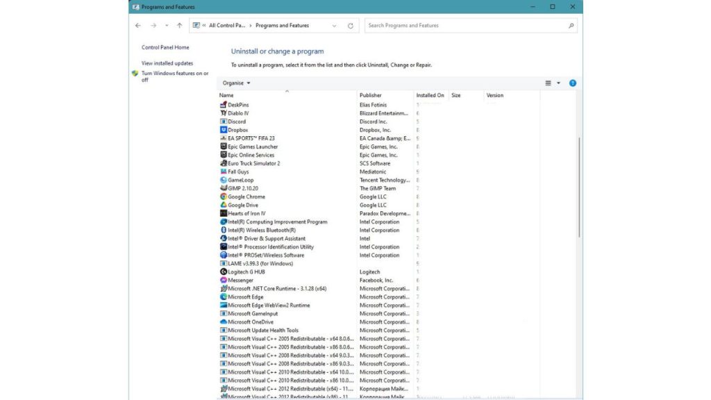Click Elias Fotinis publisher cell
The image size is (711, 400).
[x=373, y=105]
